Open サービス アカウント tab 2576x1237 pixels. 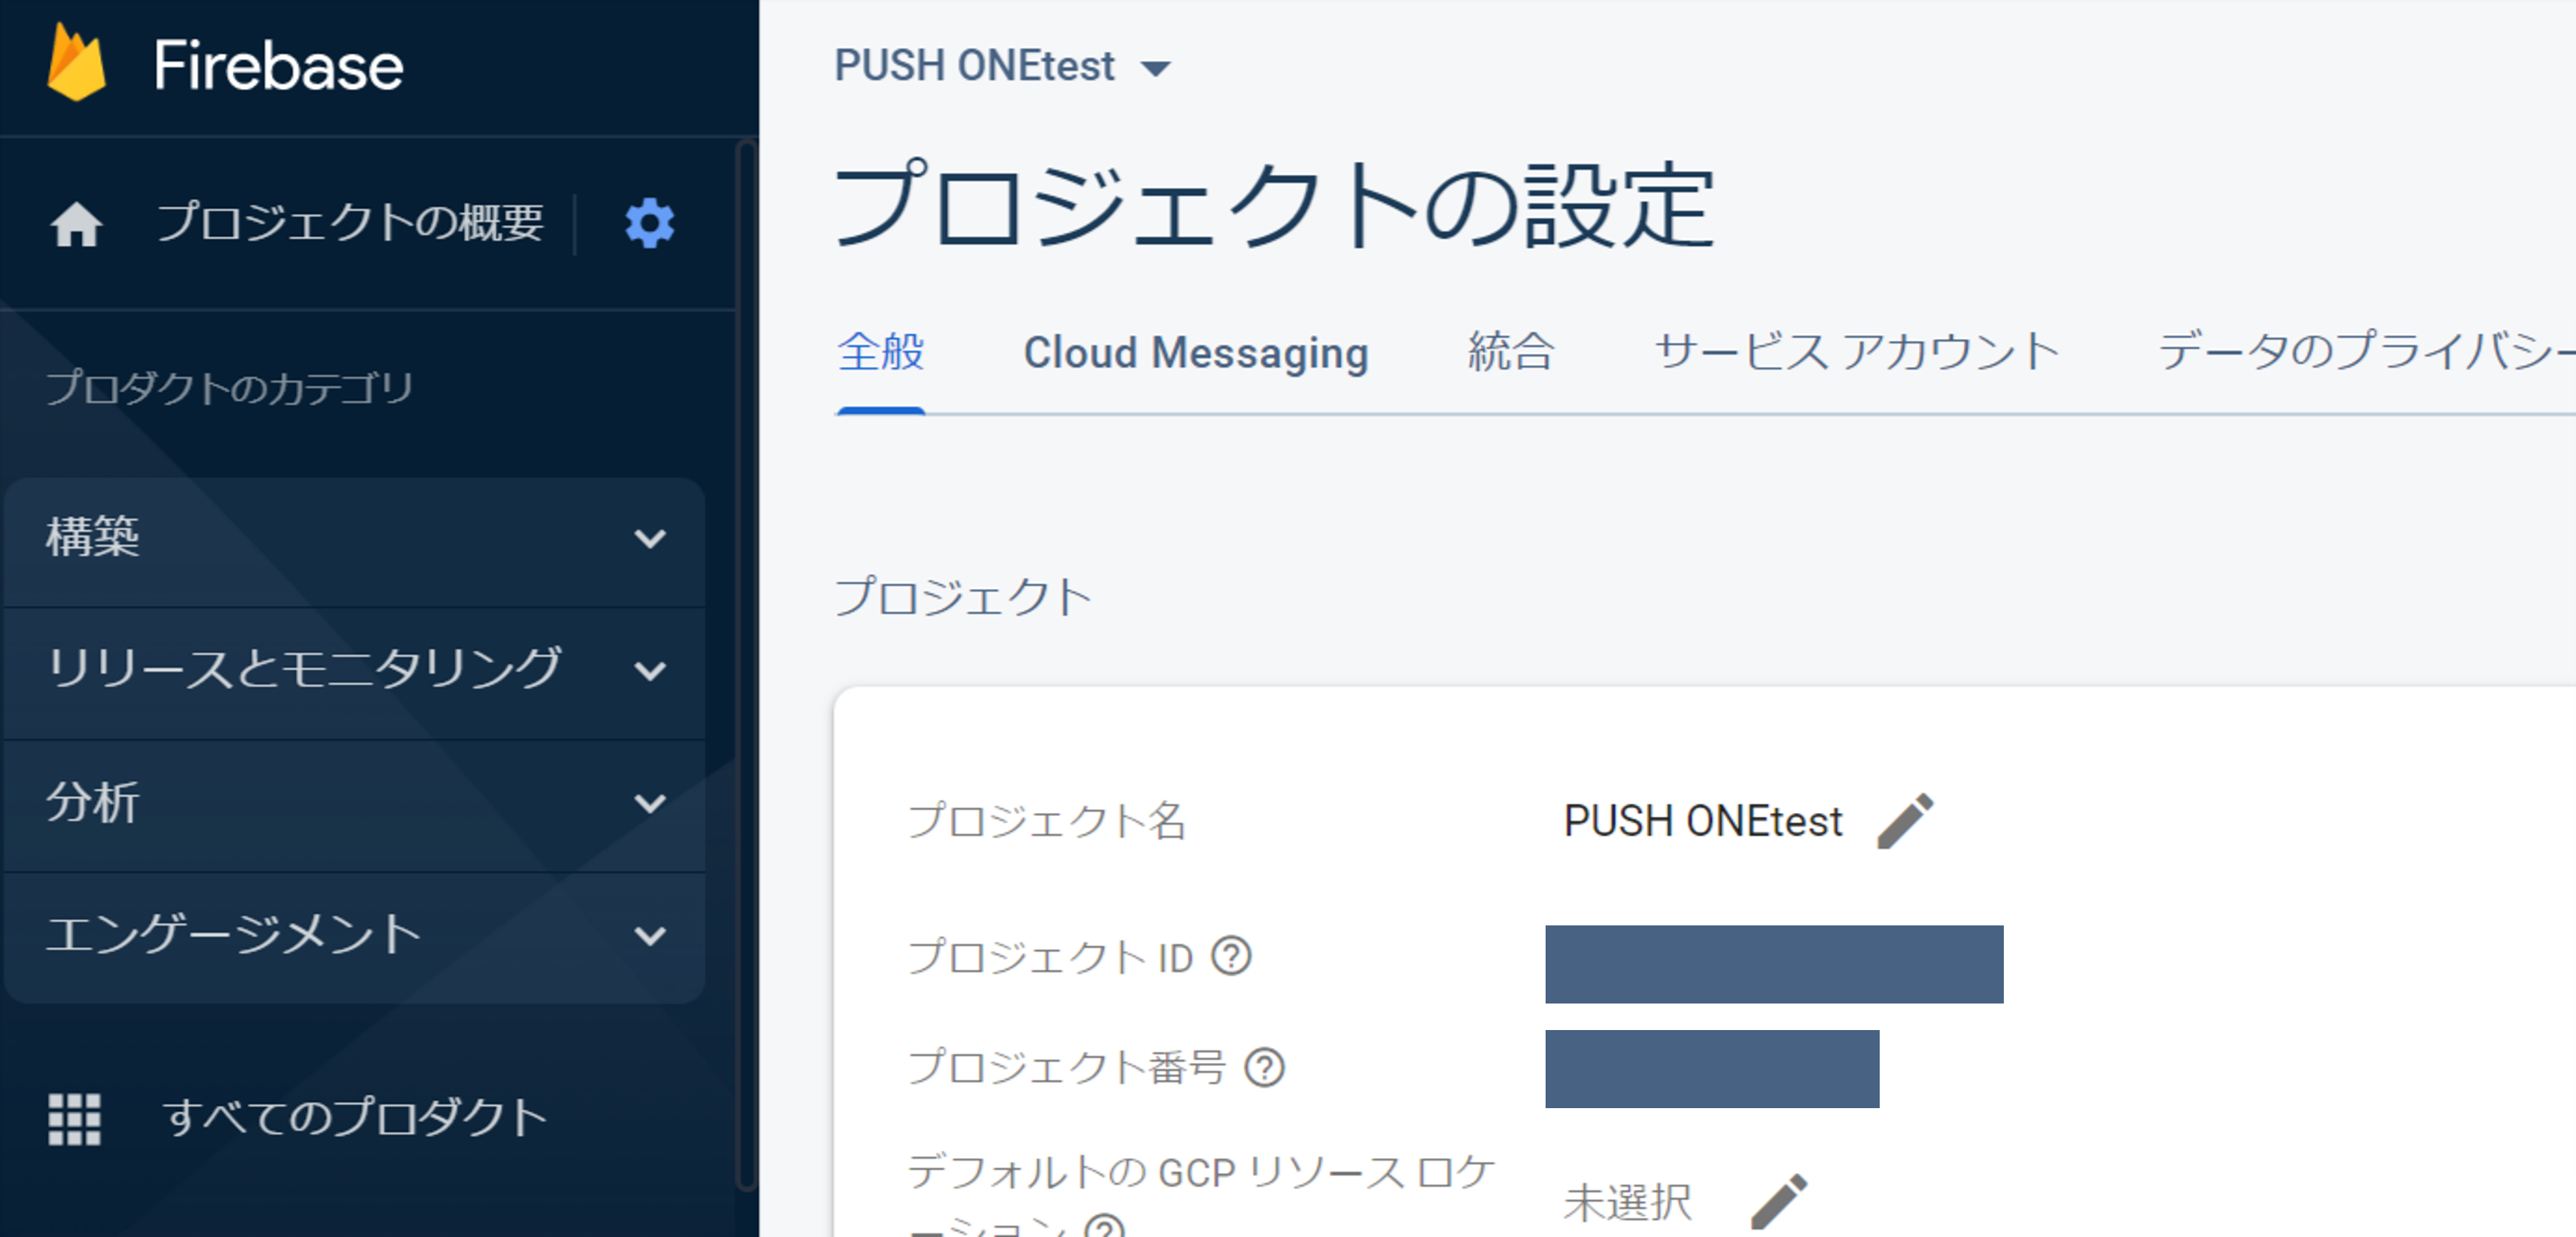[1857, 353]
